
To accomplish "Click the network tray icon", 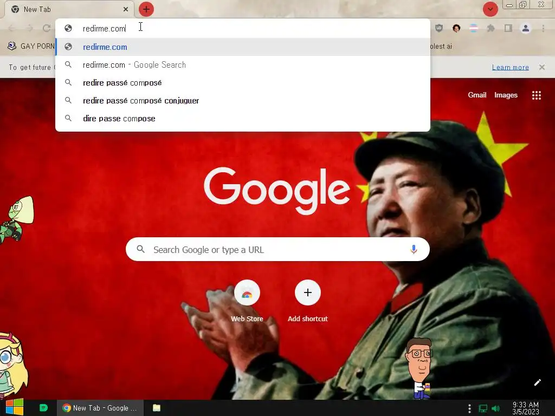I will click(483, 408).
